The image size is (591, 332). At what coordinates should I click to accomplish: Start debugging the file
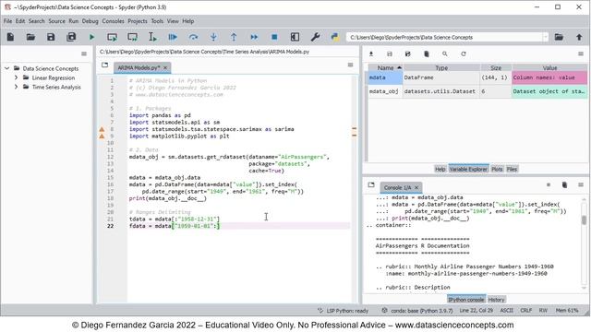(x=173, y=37)
